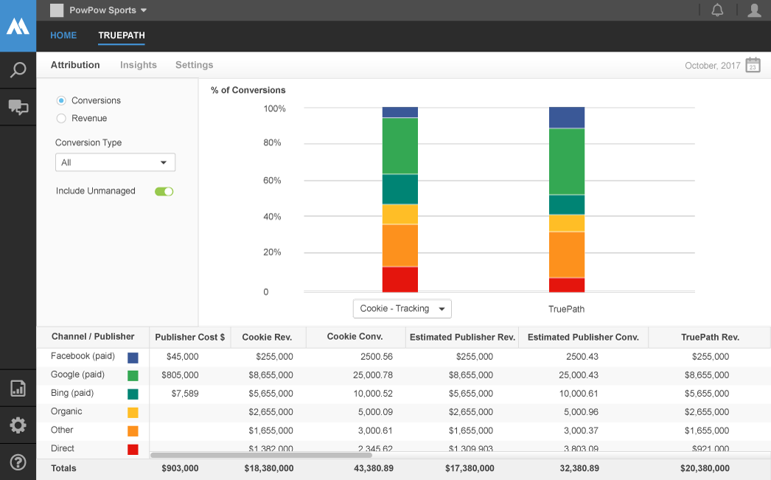Click the green segment of the Cookie bar
The width and height of the screenshot is (771, 480).
[400, 145]
